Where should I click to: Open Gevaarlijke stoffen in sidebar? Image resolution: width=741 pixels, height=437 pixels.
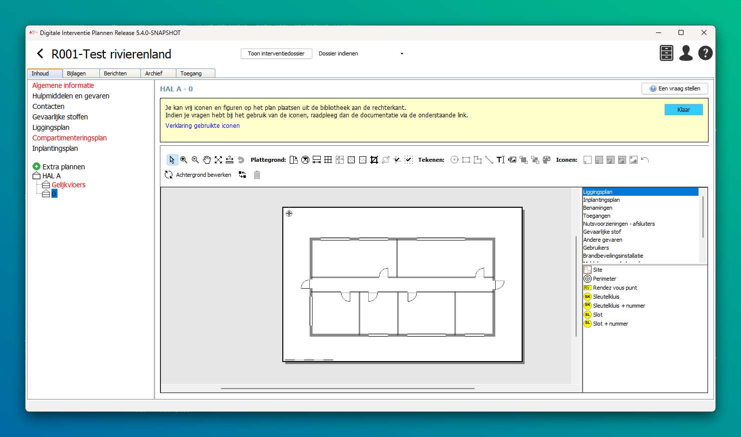pyautogui.click(x=60, y=117)
